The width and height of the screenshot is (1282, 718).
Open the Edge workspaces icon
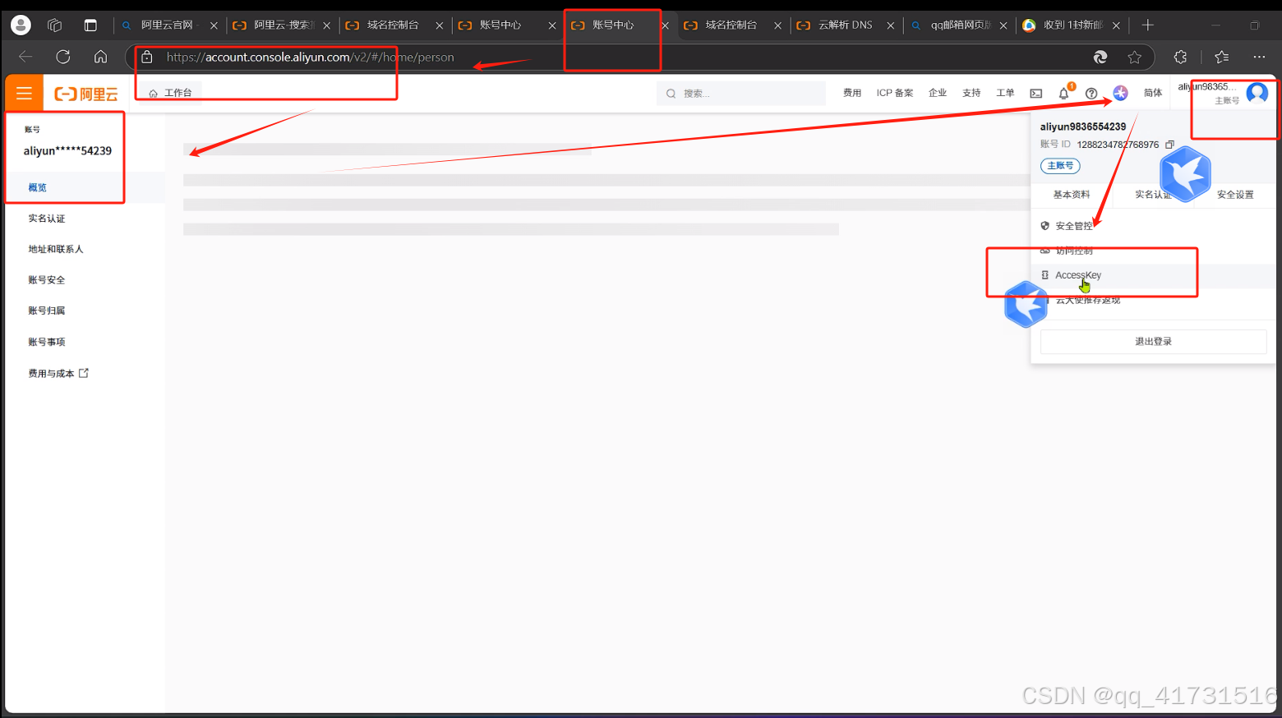[55, 25]
